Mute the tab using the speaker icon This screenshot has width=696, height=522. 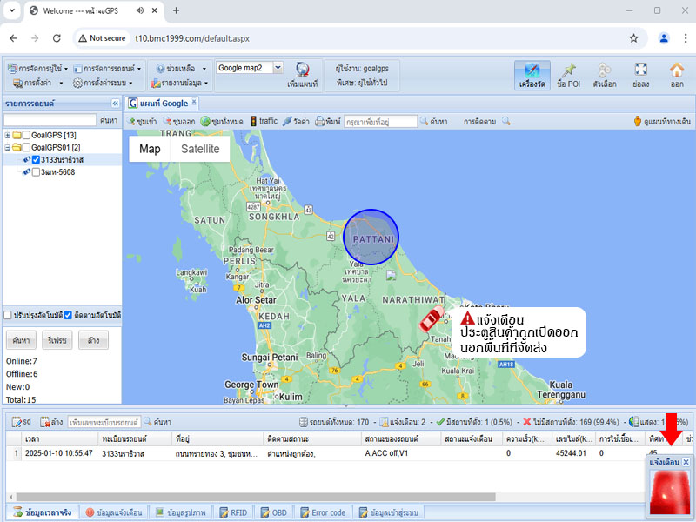tap(140, 10)
